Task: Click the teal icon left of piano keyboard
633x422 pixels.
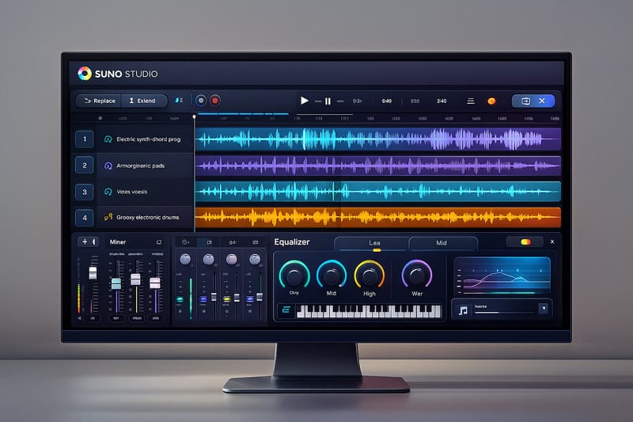Action: 285,310
